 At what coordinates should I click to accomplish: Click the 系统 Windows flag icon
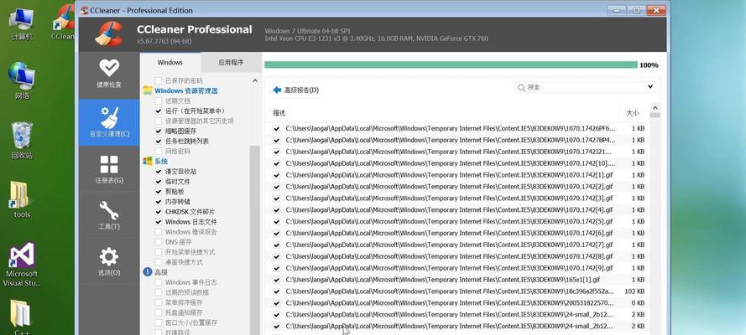pos(148,162)
